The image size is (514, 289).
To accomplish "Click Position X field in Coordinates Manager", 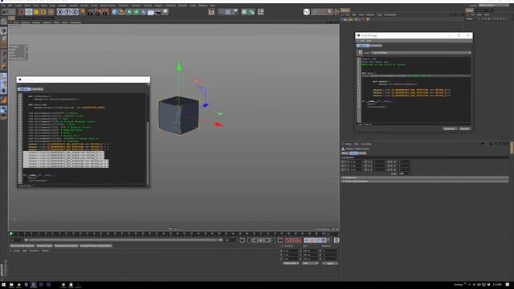I will coord(292,251).
